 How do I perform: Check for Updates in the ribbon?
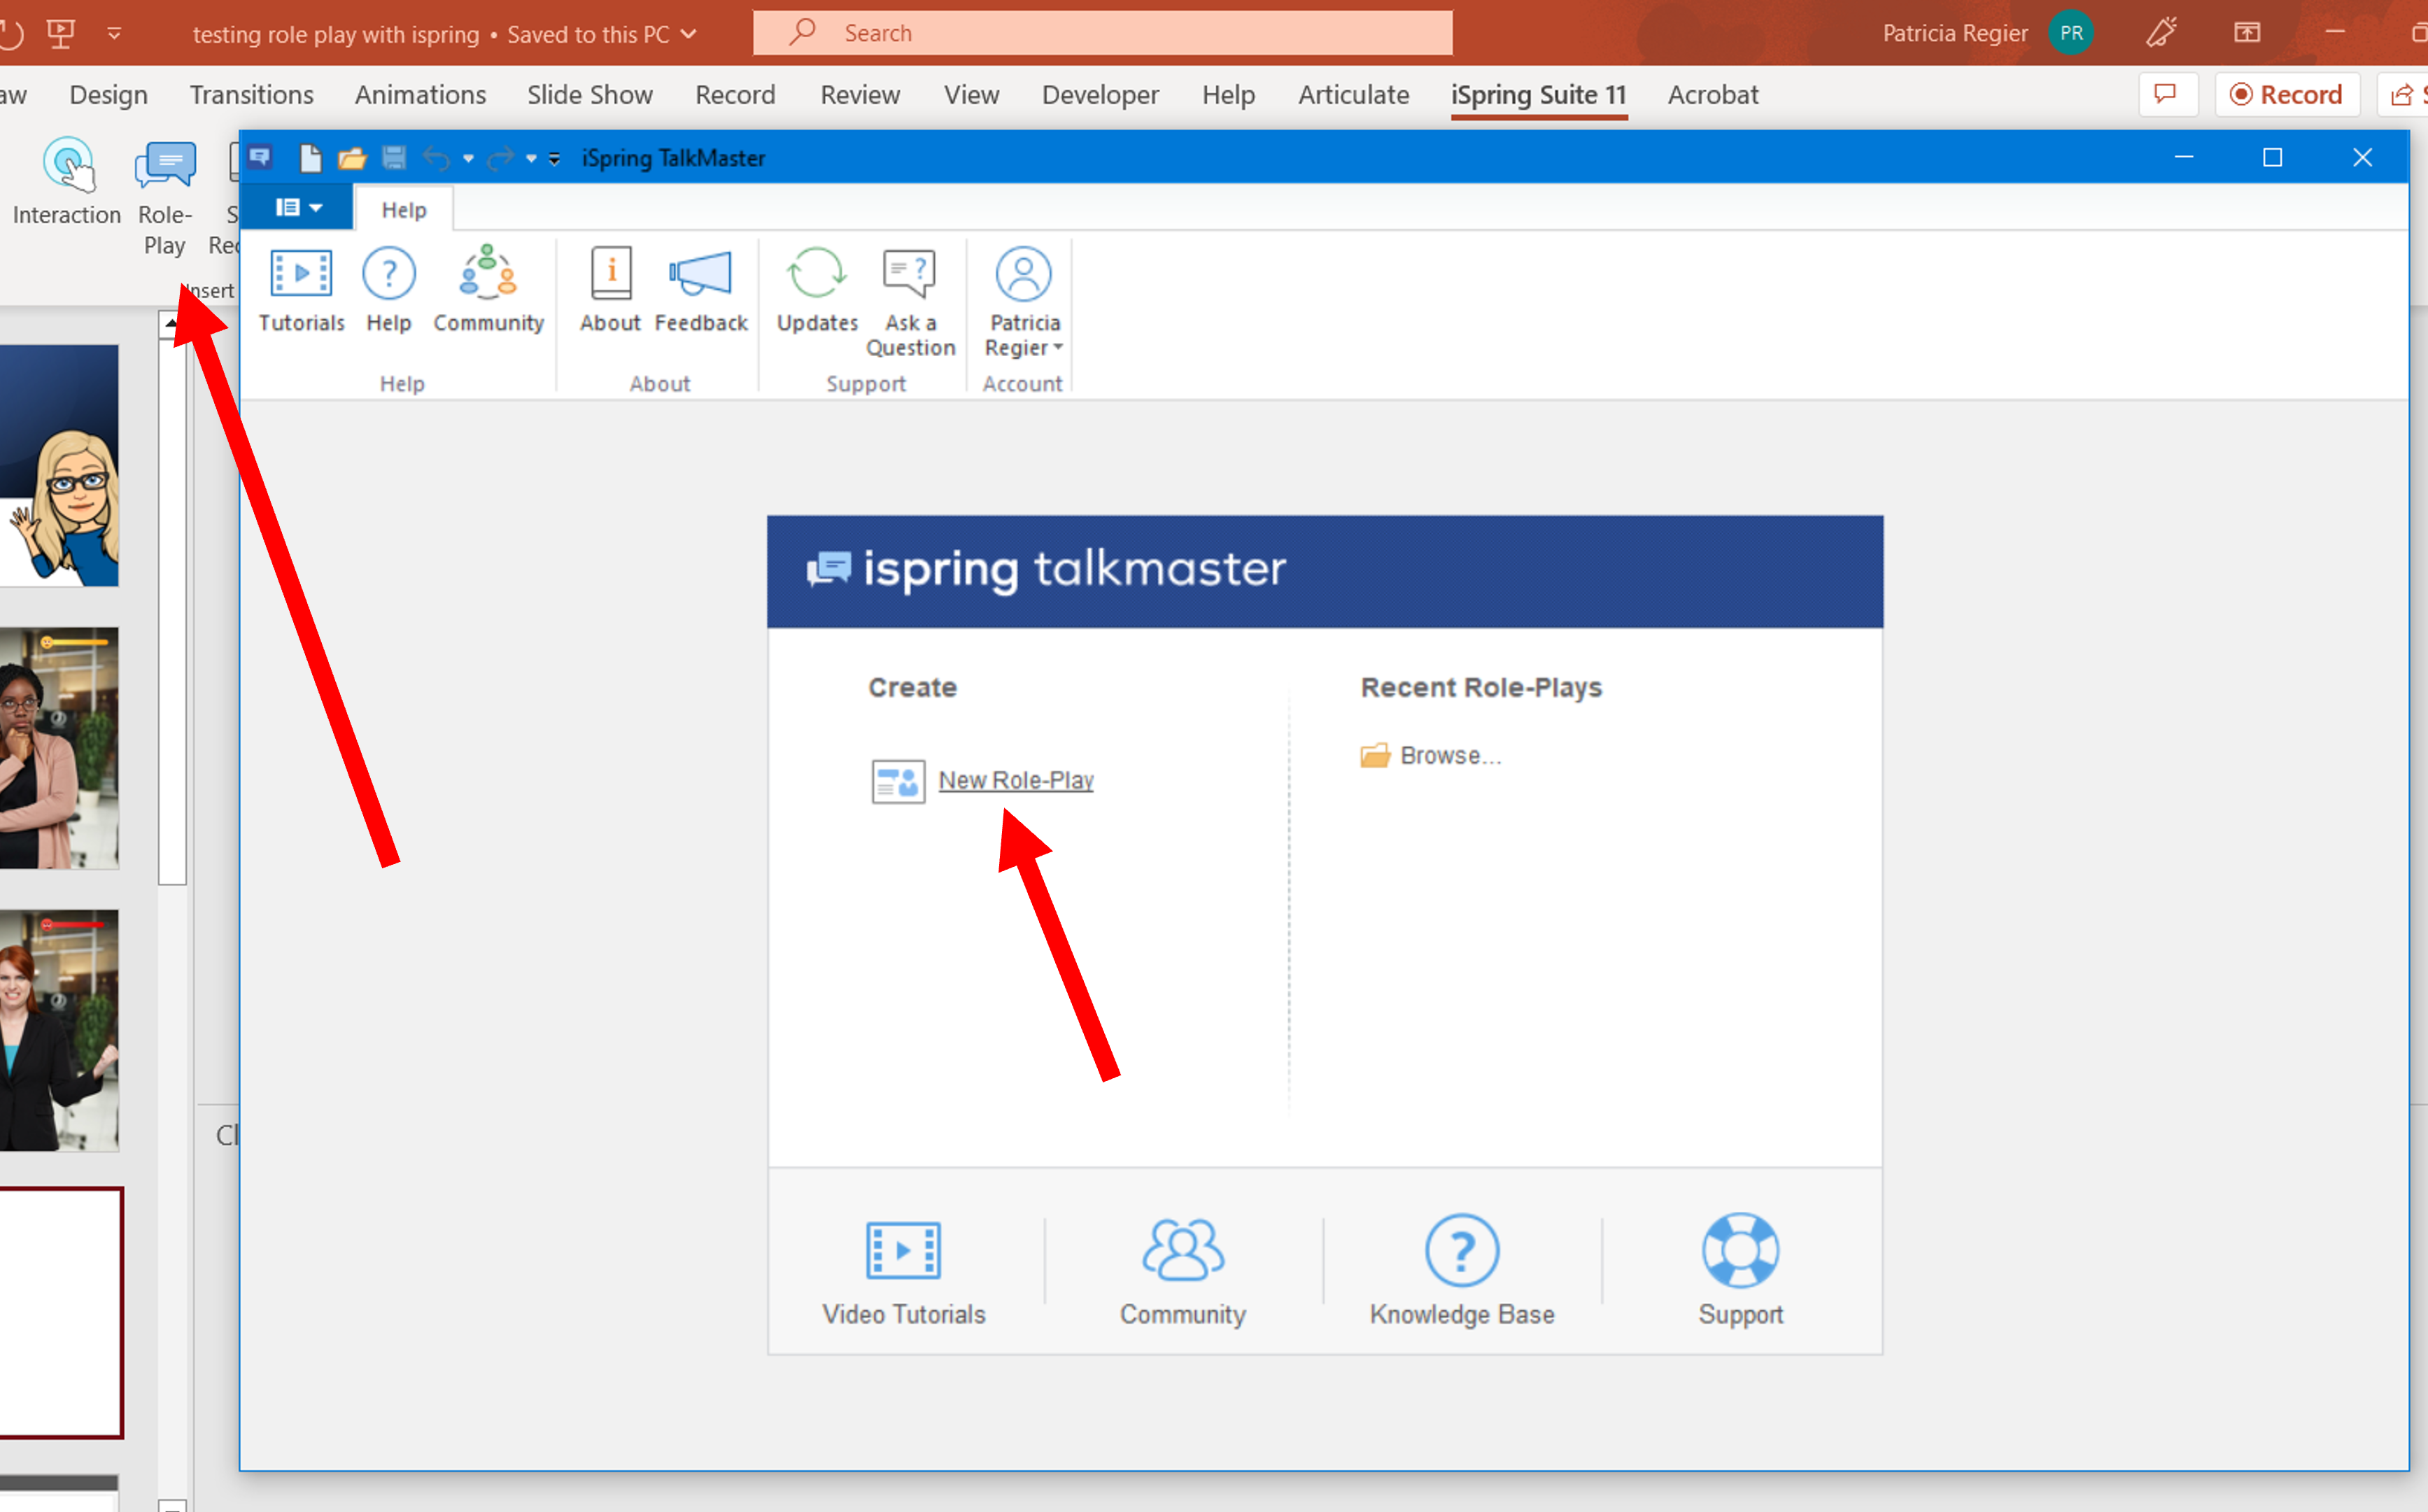[817, 290]
